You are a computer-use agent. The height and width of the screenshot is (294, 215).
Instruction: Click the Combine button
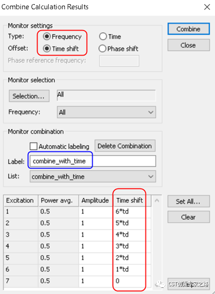point(188,29)
